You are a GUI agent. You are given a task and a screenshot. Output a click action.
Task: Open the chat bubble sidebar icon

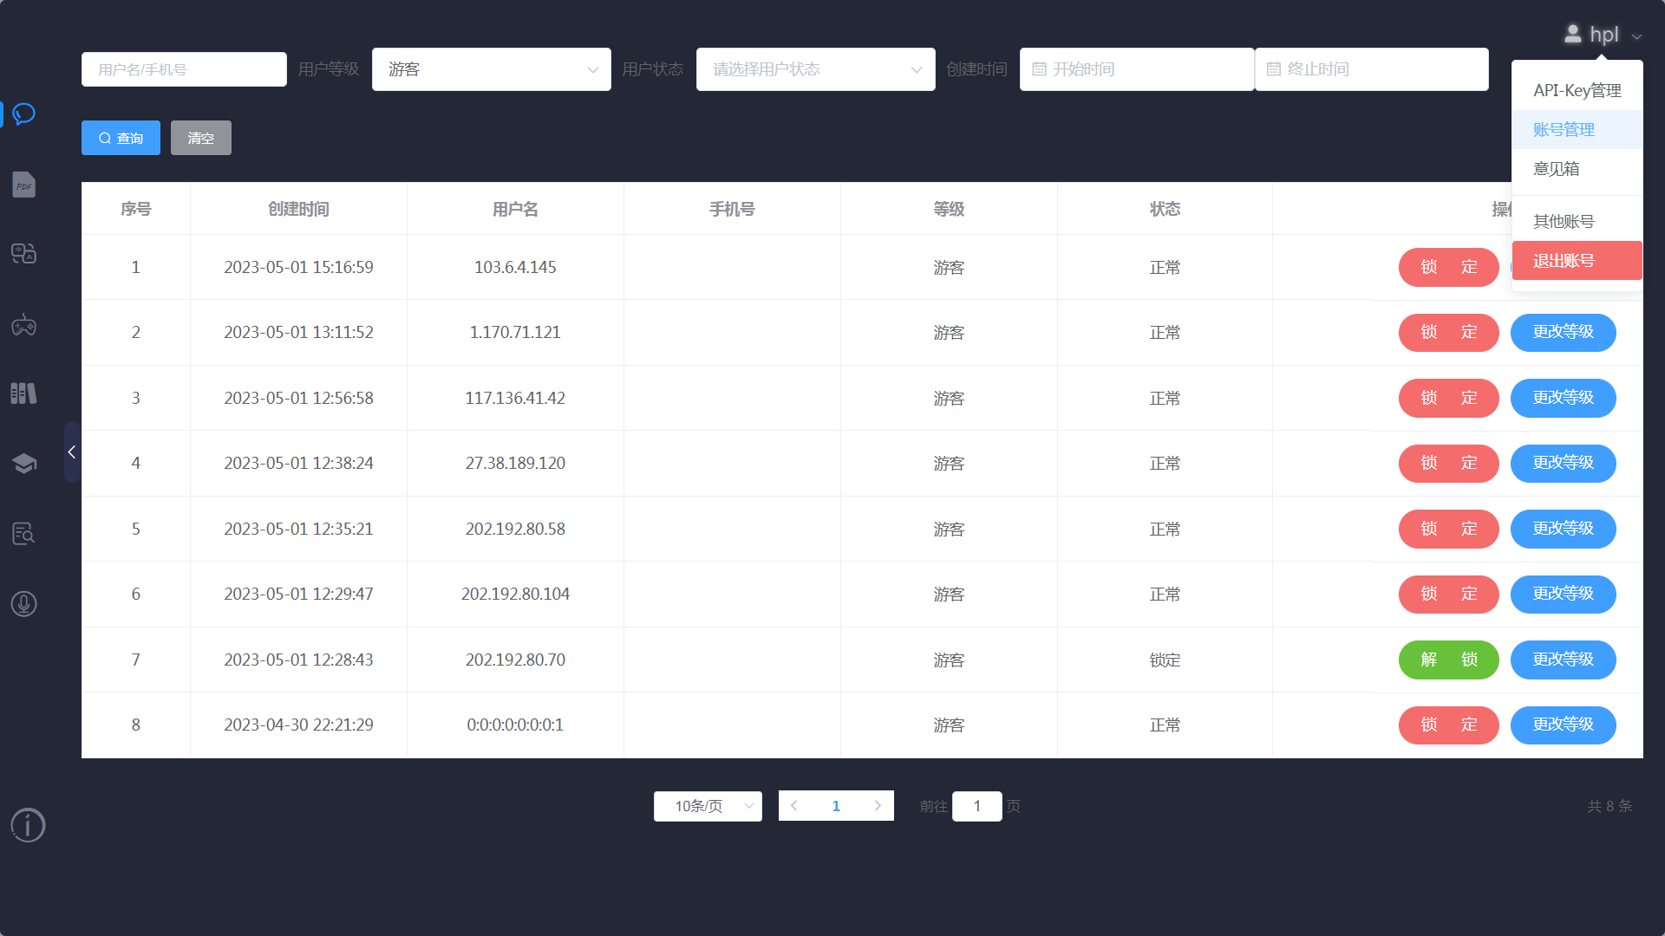tap(24, 114)
